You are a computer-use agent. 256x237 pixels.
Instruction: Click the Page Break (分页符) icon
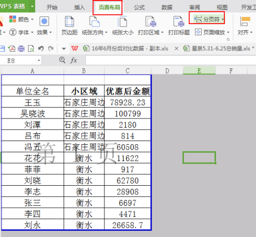(198, 19)
